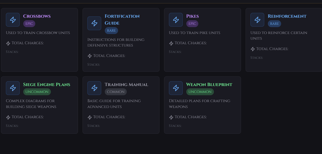Select the EPIC badge under Pikes
This screenshot has width=322, height=154.
coord(192,23)
